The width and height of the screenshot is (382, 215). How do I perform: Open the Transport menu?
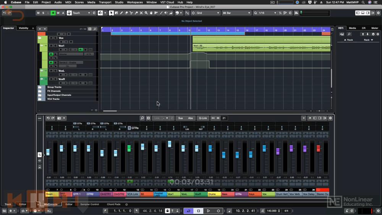coord(105,2)
